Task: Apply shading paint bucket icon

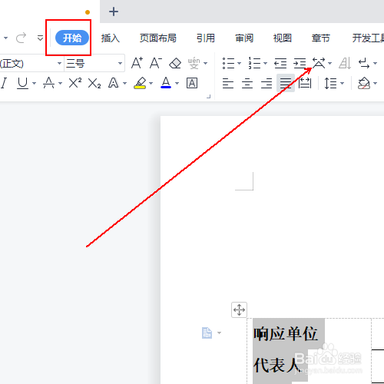Action: 364,83
